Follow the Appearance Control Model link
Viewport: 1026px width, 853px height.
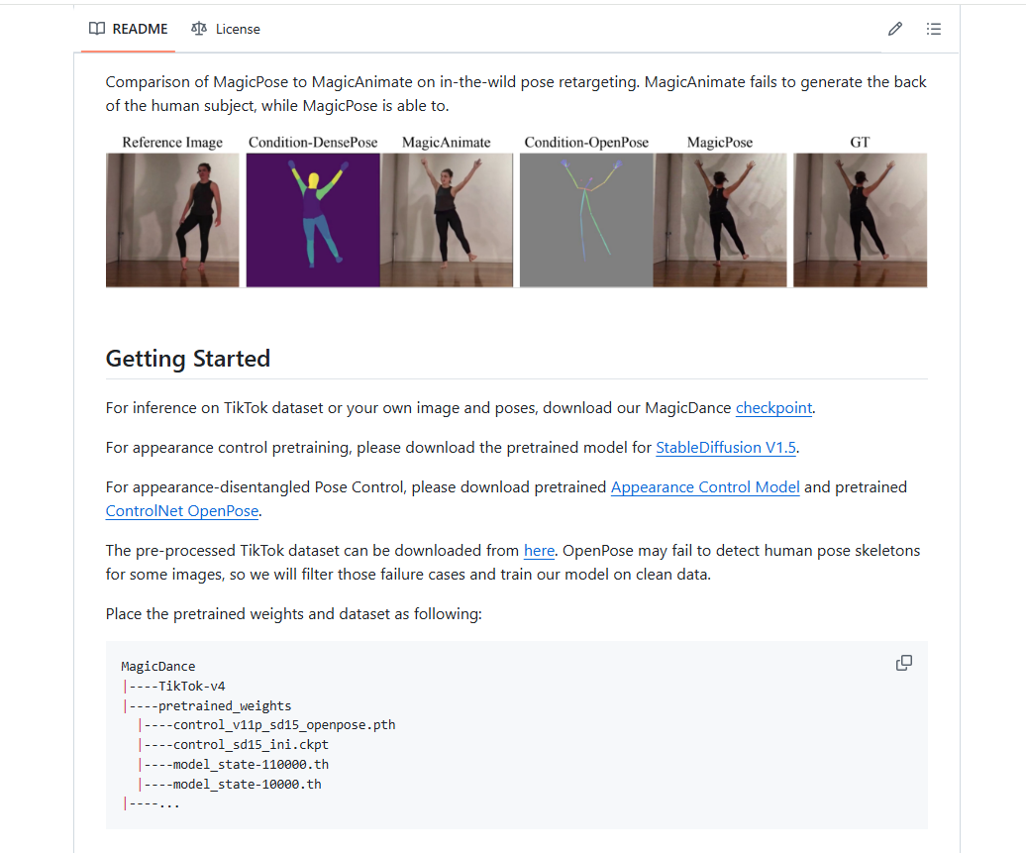click(x=705, y=487)
